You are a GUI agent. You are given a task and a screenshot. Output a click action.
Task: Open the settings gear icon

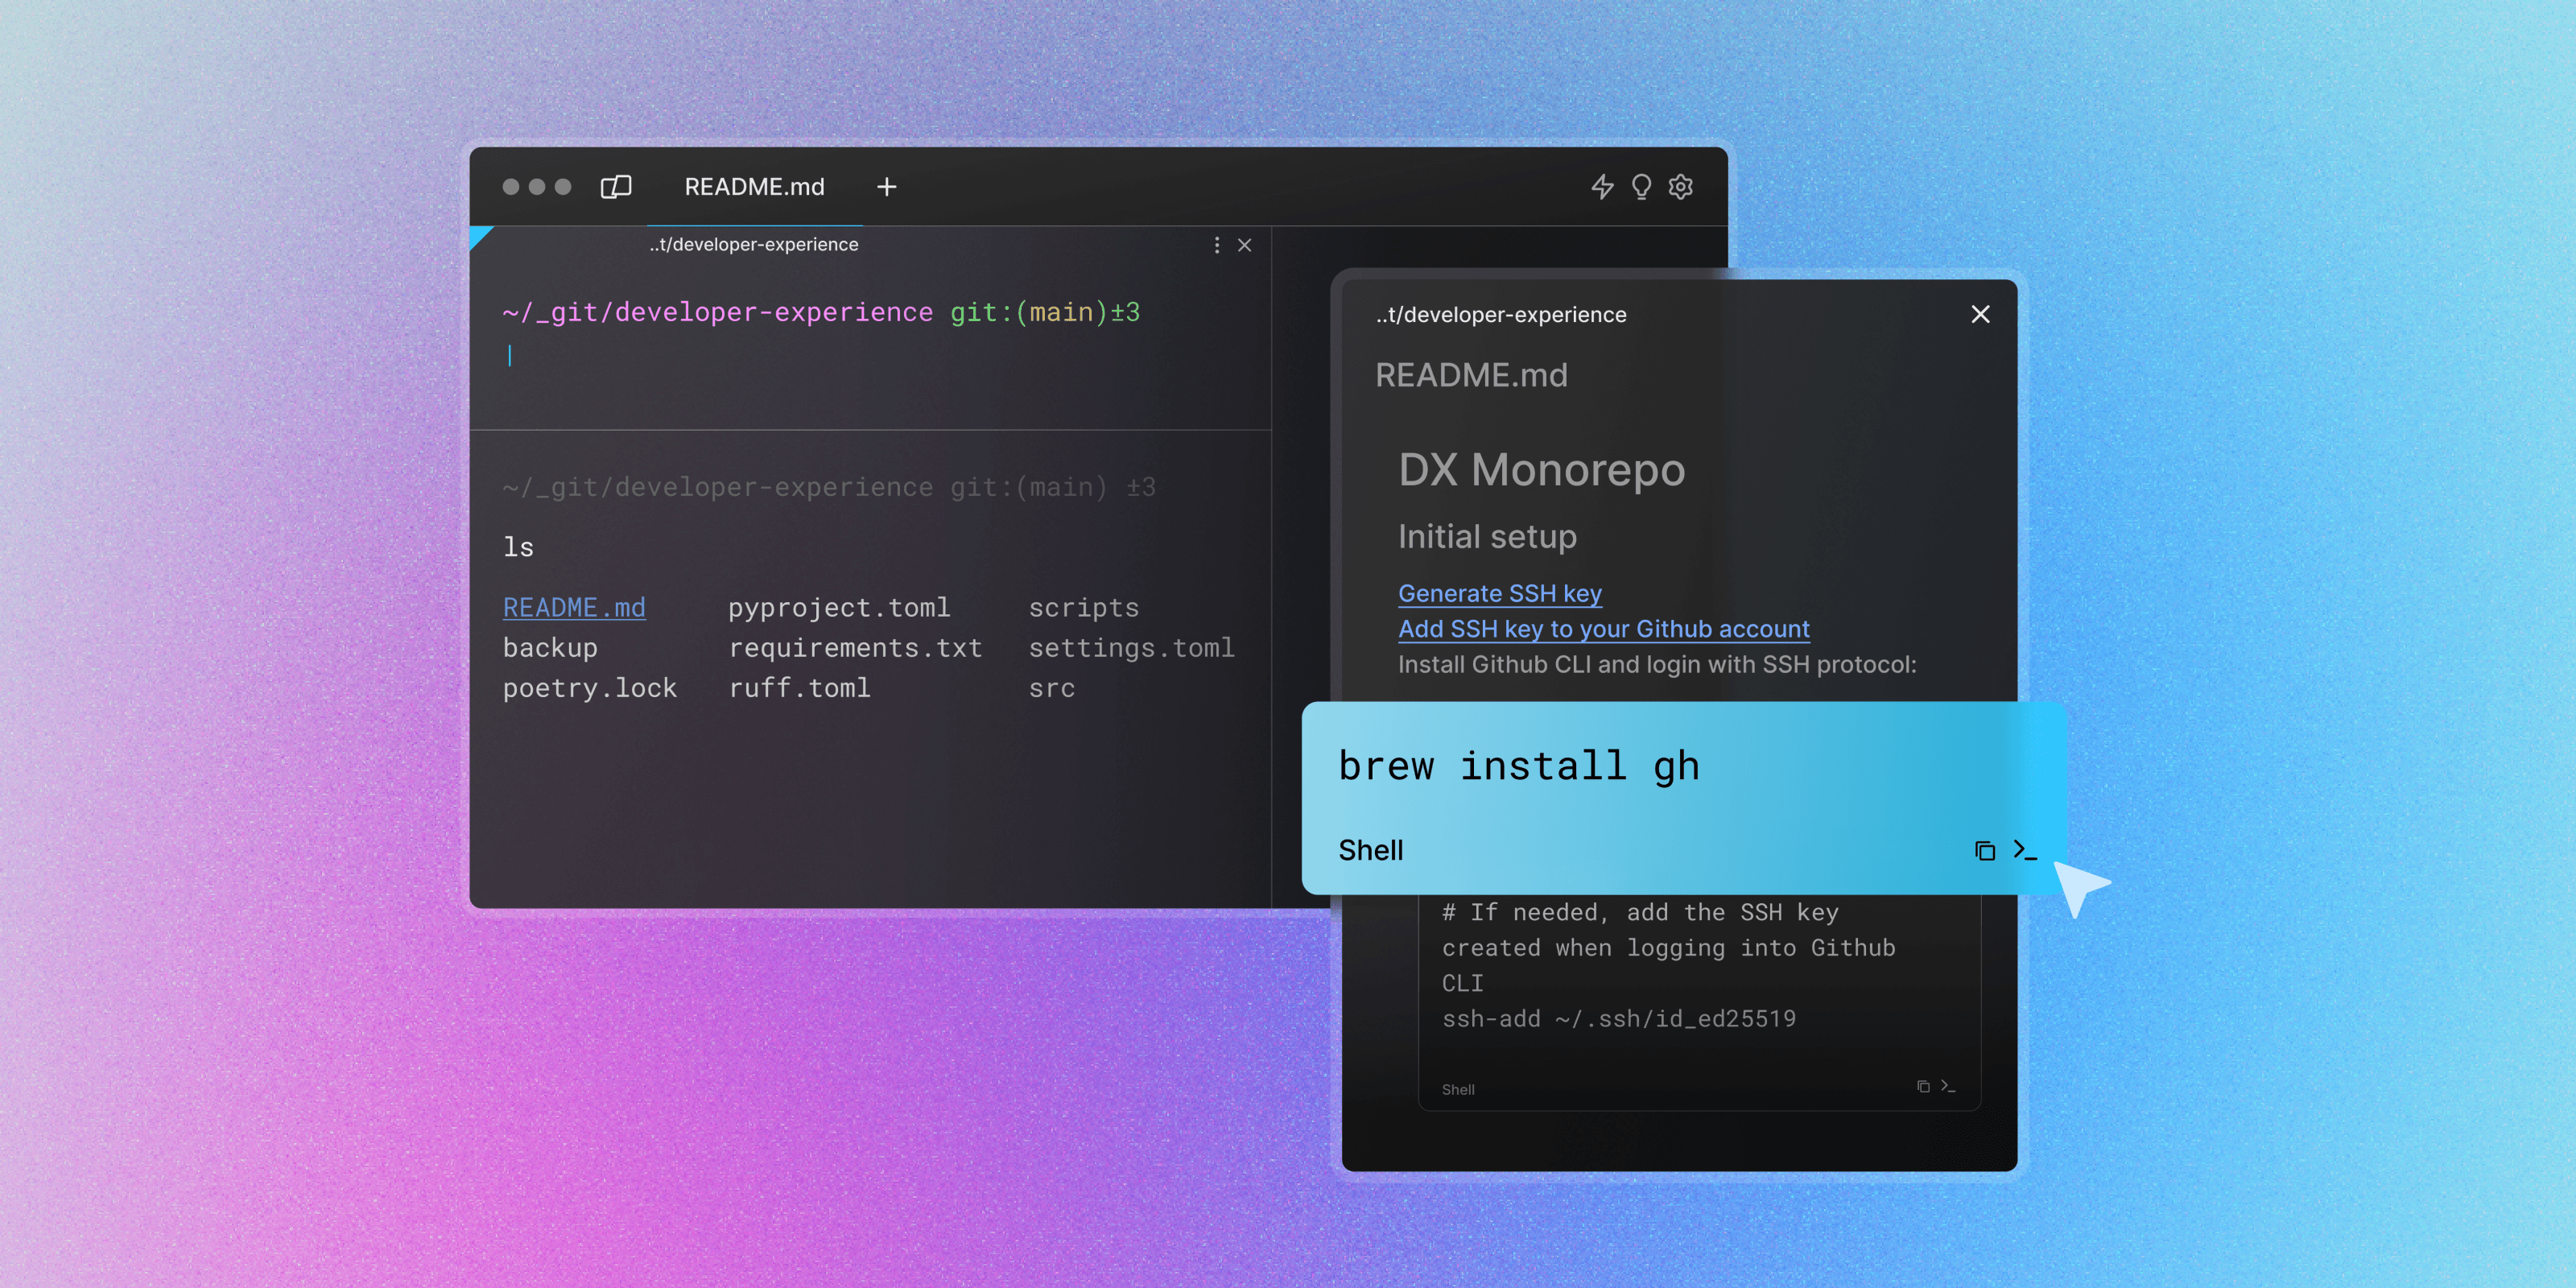[1680, 186]
